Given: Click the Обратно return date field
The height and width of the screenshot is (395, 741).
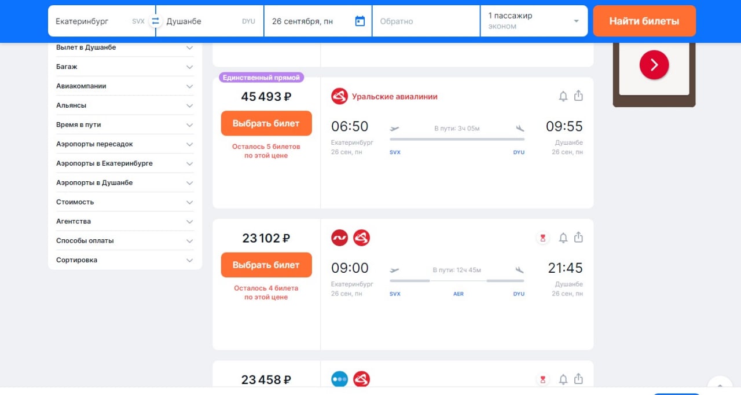Looking at the screenshot, I should (425, 21).
